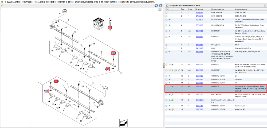Add part 87672659 with its plus icon

tap(167, 45)
